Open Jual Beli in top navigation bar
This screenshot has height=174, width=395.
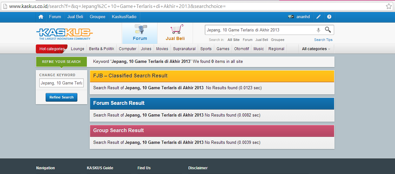[75, 17]
